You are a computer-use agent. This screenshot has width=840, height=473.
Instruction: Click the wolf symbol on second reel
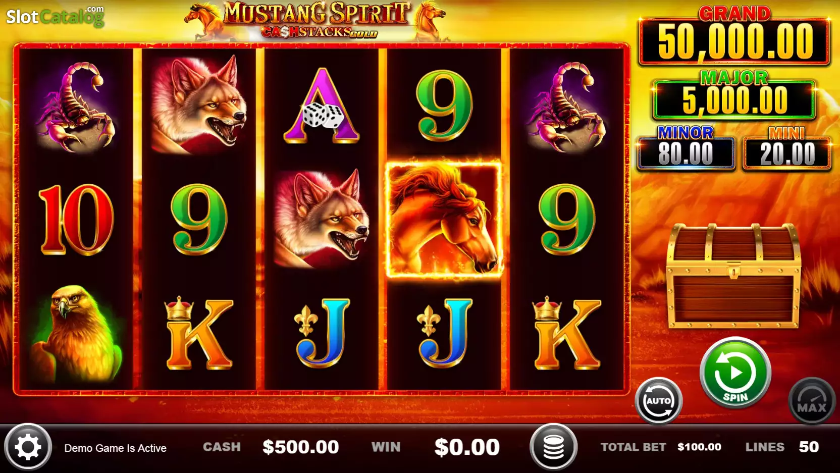[x=199, y=104]
